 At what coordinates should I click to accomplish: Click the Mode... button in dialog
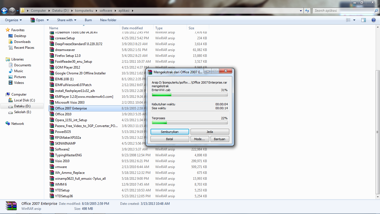(x=200, y=139)
